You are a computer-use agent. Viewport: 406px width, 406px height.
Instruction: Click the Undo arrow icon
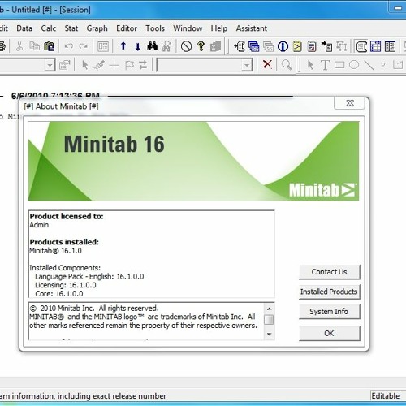68,46
